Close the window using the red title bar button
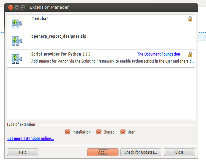Viewport: 206px width, 166px height. pos(11,7)
